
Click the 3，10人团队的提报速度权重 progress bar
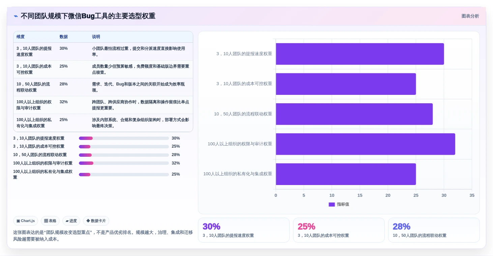pos(124,138)
